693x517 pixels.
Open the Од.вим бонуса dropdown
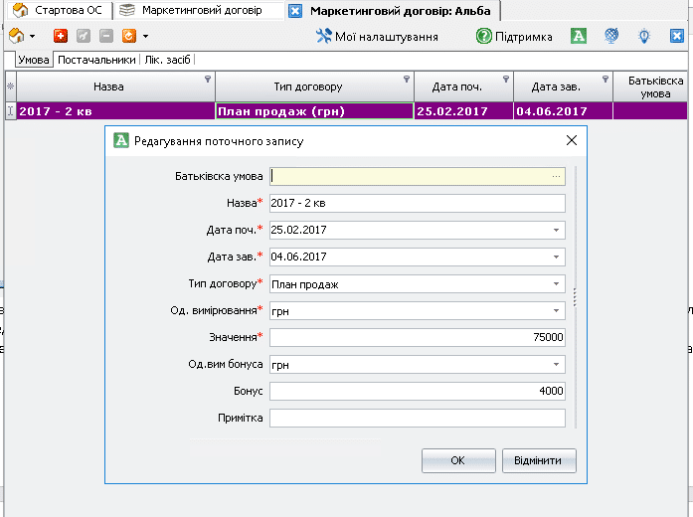tap(556, 365)
